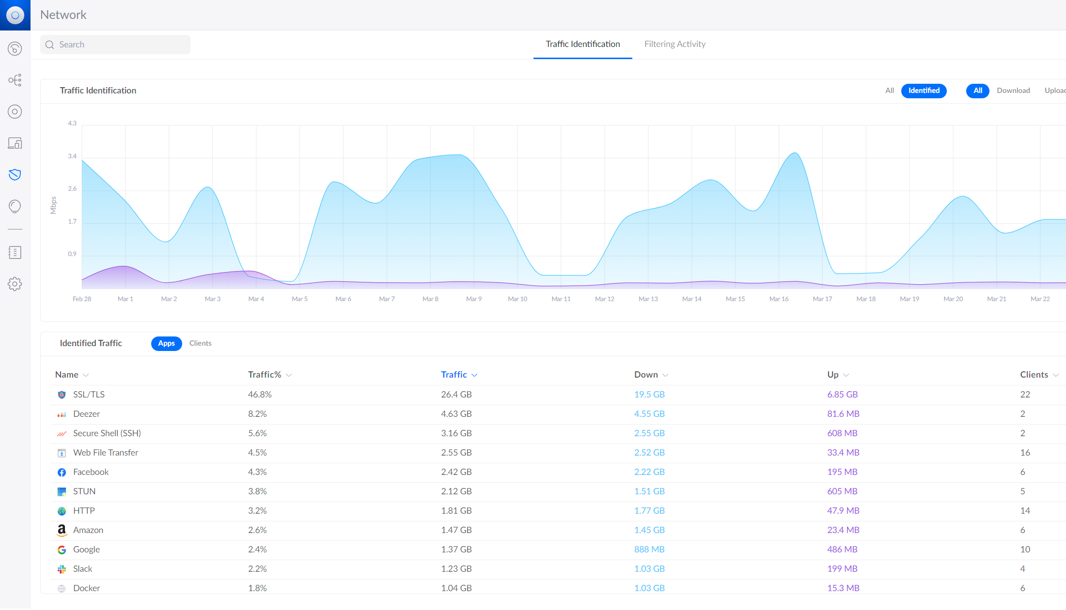Open the System Log sidebar icon
The width and height of the screenshot is (1066, 610).
point(15,252)
